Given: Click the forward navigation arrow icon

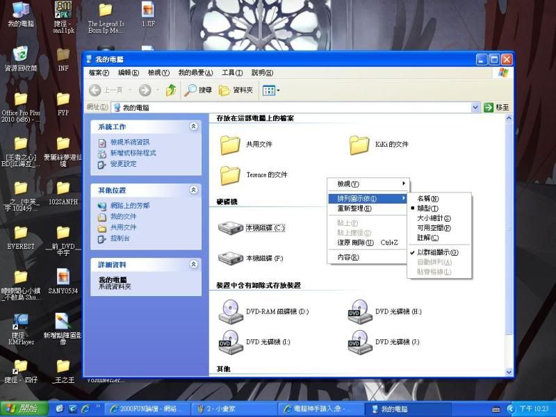Looking at the screenshot, I should point(145,90).
